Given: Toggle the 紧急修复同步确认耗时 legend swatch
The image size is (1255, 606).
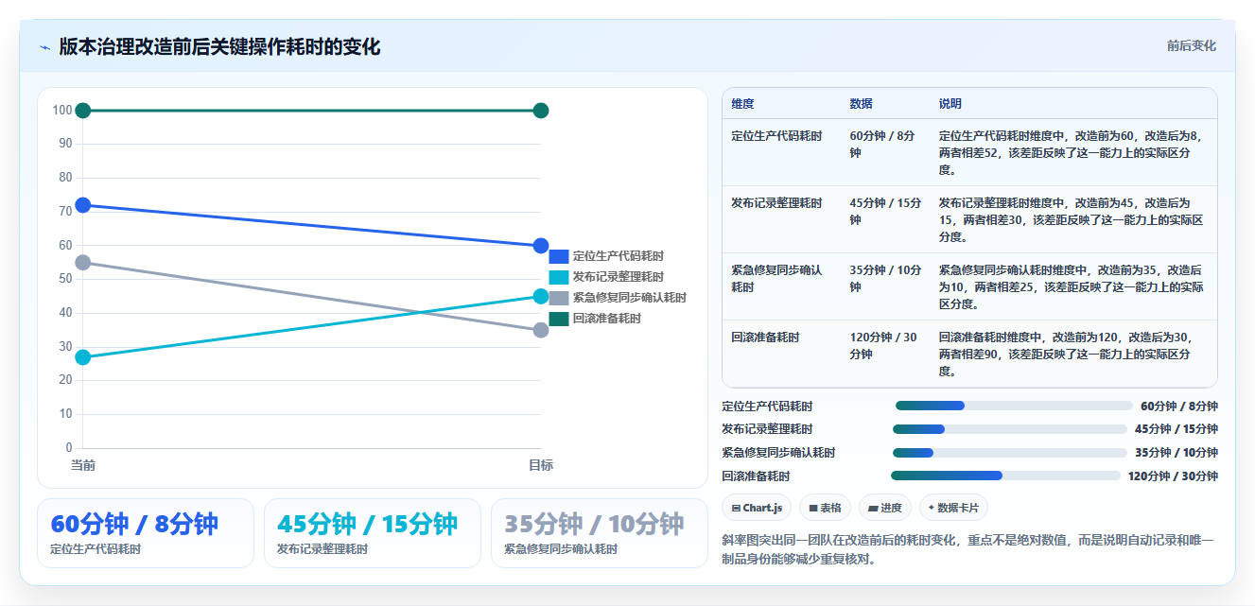Looking at the screenshot, I should (559, 298).
